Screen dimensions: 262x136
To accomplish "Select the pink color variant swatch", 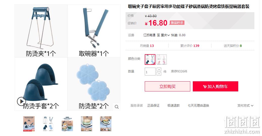I will click(x=162, y=60).
